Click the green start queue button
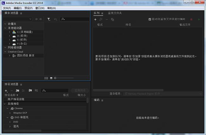Image resolution: width=206 pixels, height=135 pixels. click(x=199, y=19)
